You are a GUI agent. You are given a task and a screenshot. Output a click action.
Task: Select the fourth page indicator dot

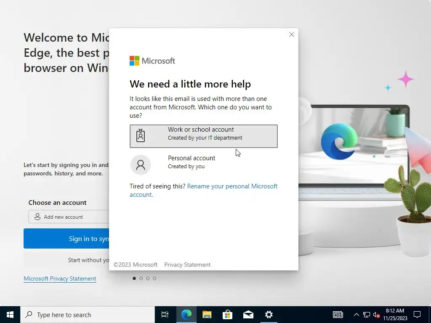coord(154,278)
